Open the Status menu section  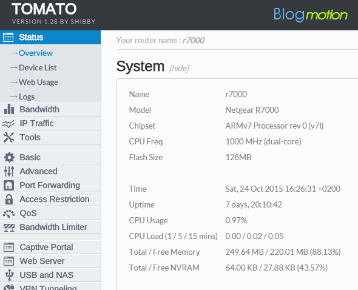tap(50, 37)
